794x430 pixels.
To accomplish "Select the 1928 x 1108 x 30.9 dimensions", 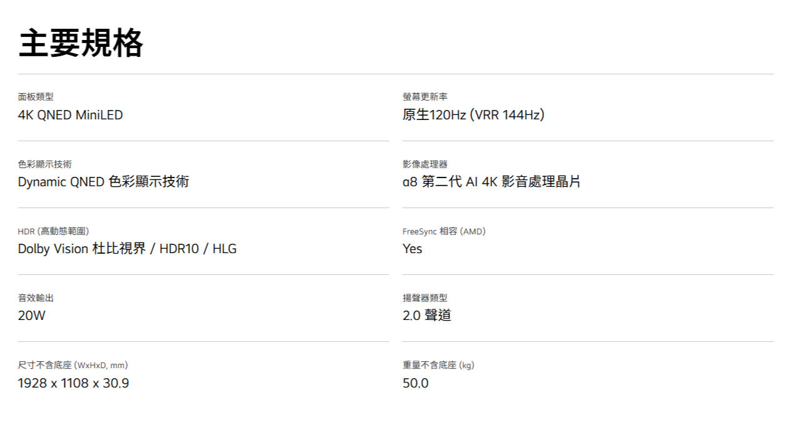I will 73,383.
